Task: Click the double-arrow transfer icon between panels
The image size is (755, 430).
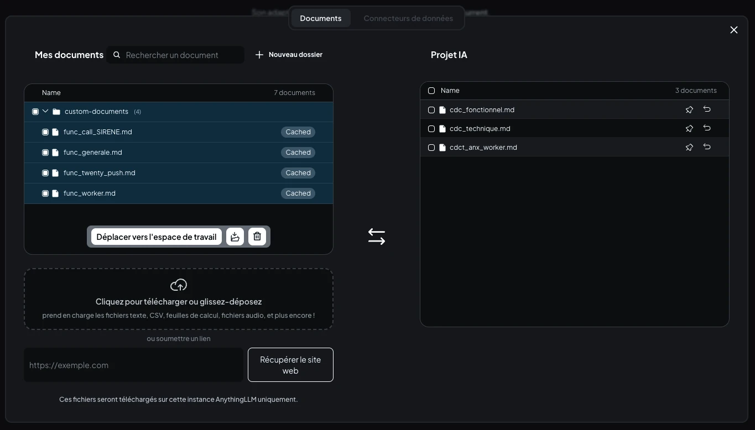Action: [x=377, y=237]
